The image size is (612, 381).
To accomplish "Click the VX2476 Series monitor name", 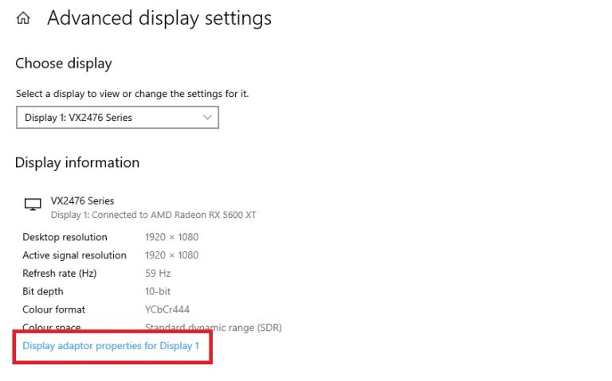I will (82, 201).
